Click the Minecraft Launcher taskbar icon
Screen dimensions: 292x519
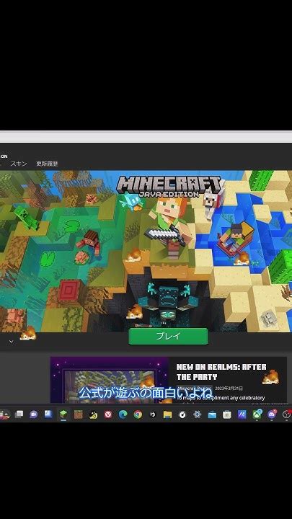click(x=63, y=414)
